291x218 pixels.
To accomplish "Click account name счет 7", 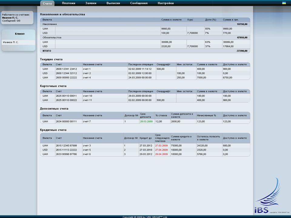I will click(x=87, y=121).
